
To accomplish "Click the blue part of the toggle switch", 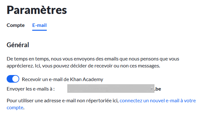I will (x=9, y=79).
